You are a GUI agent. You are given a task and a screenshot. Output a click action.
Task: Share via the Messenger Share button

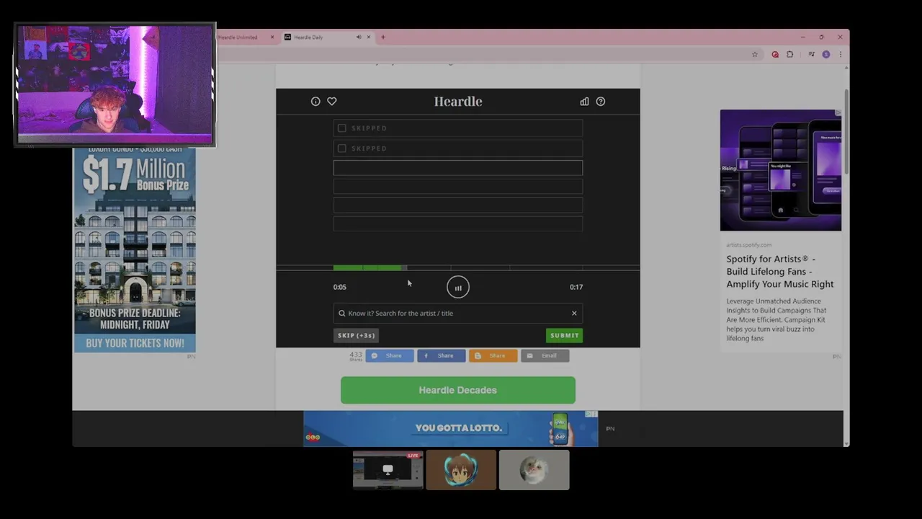390,355
